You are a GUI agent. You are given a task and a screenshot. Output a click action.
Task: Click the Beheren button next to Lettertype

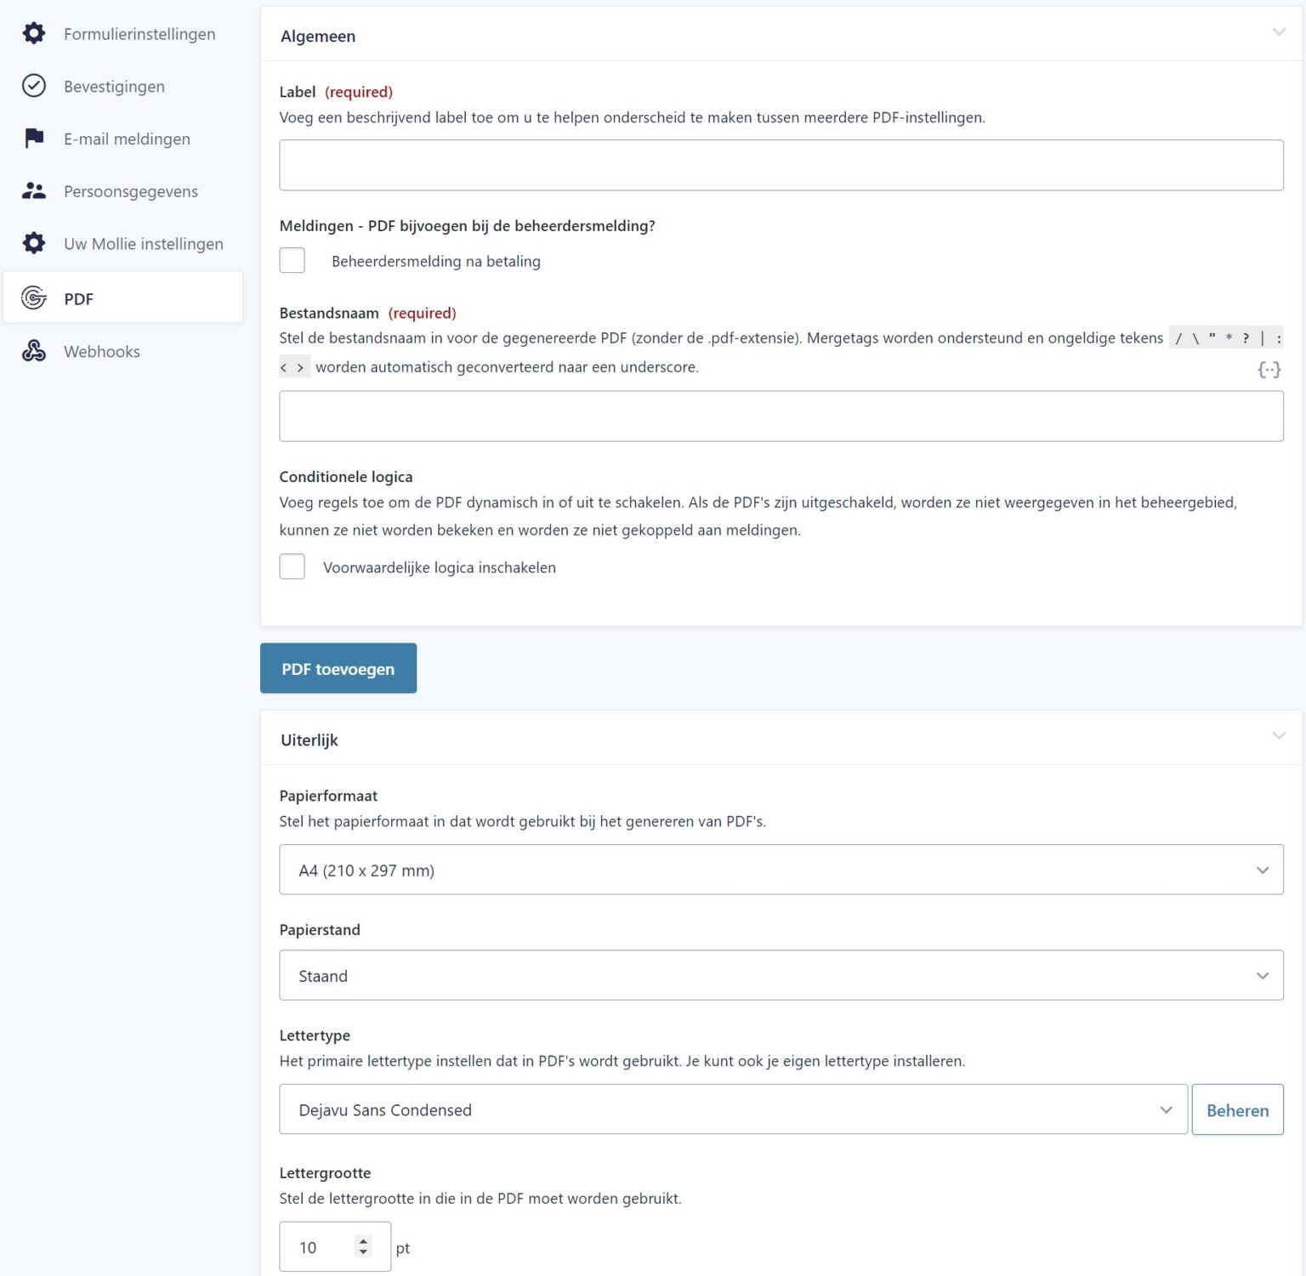point(1237,1110)
